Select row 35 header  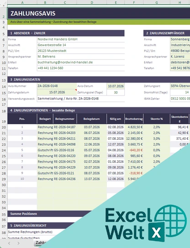tap(4, 214)
